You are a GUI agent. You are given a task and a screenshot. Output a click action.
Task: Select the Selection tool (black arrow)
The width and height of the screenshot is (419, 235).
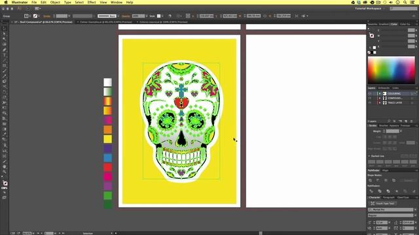coord(5,29)
